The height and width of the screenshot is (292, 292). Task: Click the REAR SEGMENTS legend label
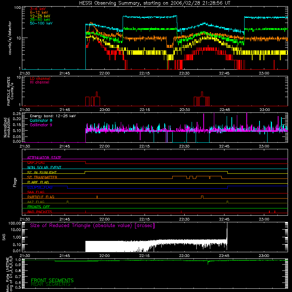(51, 284)
